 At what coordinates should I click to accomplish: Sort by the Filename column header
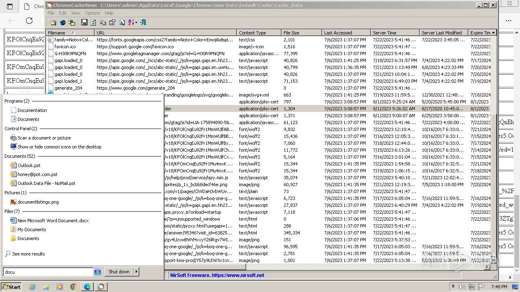[70, 33]
